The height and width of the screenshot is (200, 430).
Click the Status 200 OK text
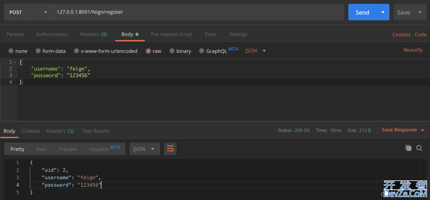294,130
